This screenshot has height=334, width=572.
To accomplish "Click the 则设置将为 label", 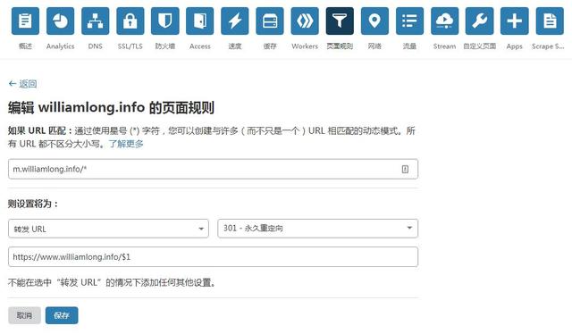I will tap(33, 204).
